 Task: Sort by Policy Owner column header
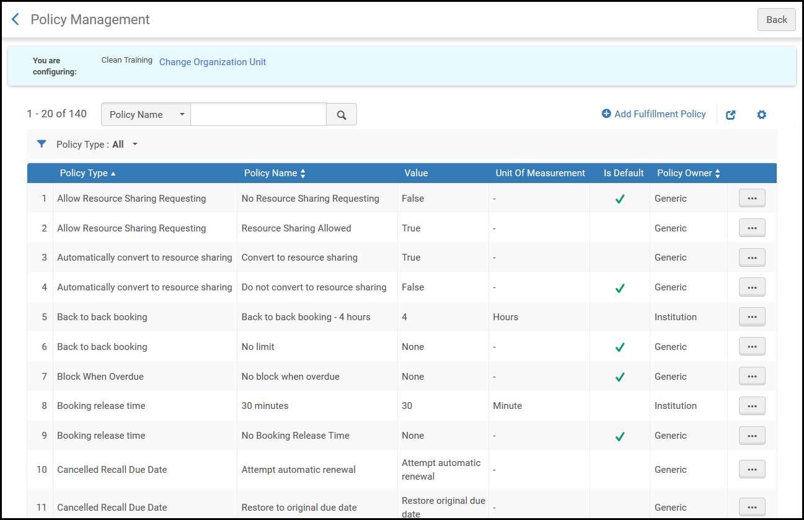coord(688,173)
